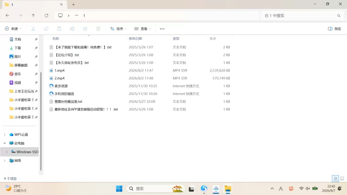Sort by 名称 column header
The image size is (347, 195).
point(56,39)
